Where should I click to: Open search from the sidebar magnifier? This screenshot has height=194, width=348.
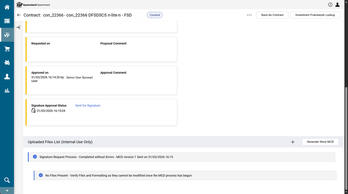click(x=7, y=180)
